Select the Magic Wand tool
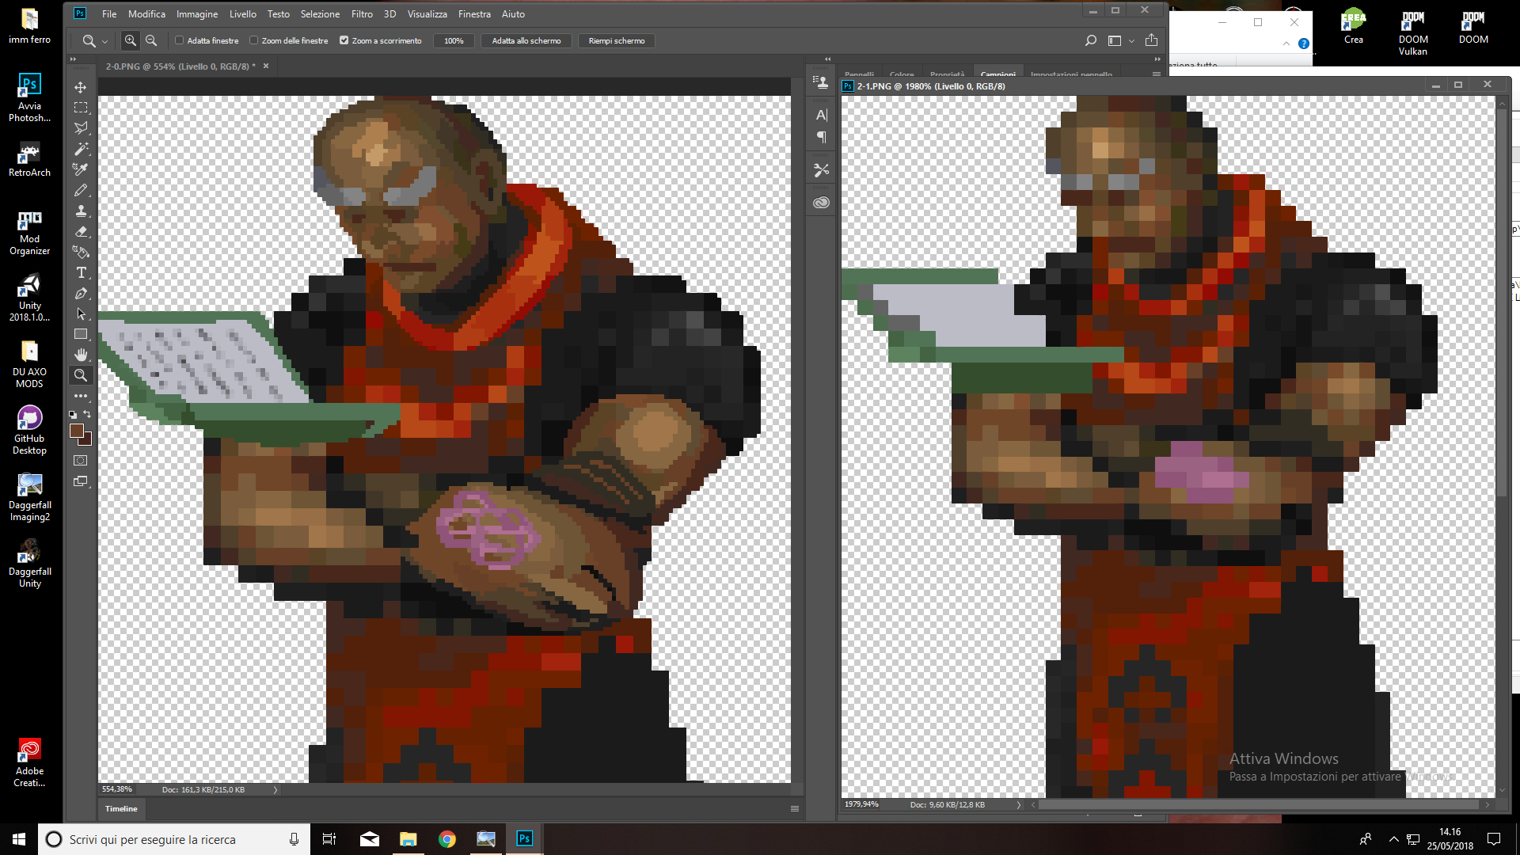The width and height of the screenshot is (1520, 855). pos(81,149)
